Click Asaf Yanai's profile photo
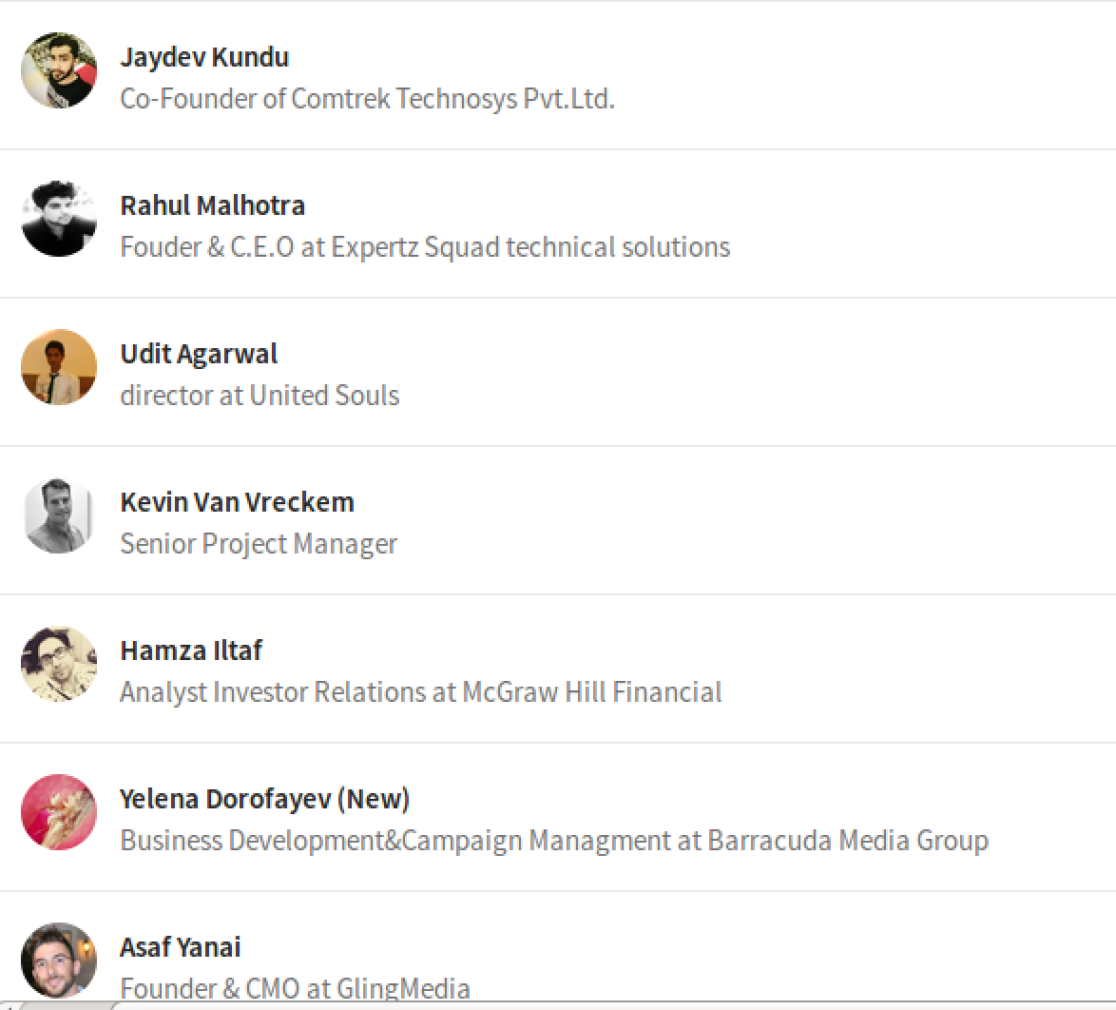The height and width of the screenshot is (1010, 1116). (x=59, y=961)
